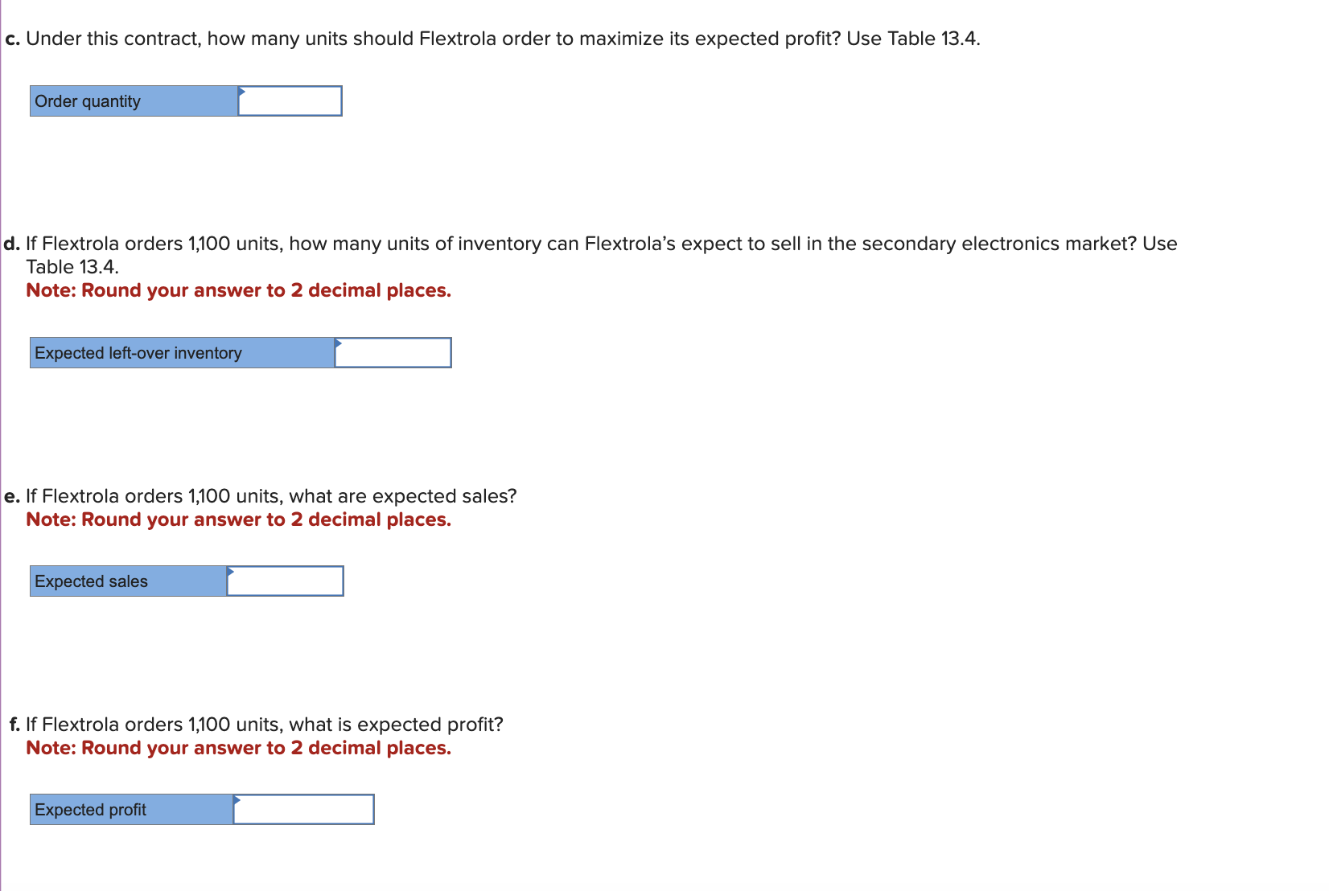Click the blue marker on Expected sales field

tap(232, 572)
